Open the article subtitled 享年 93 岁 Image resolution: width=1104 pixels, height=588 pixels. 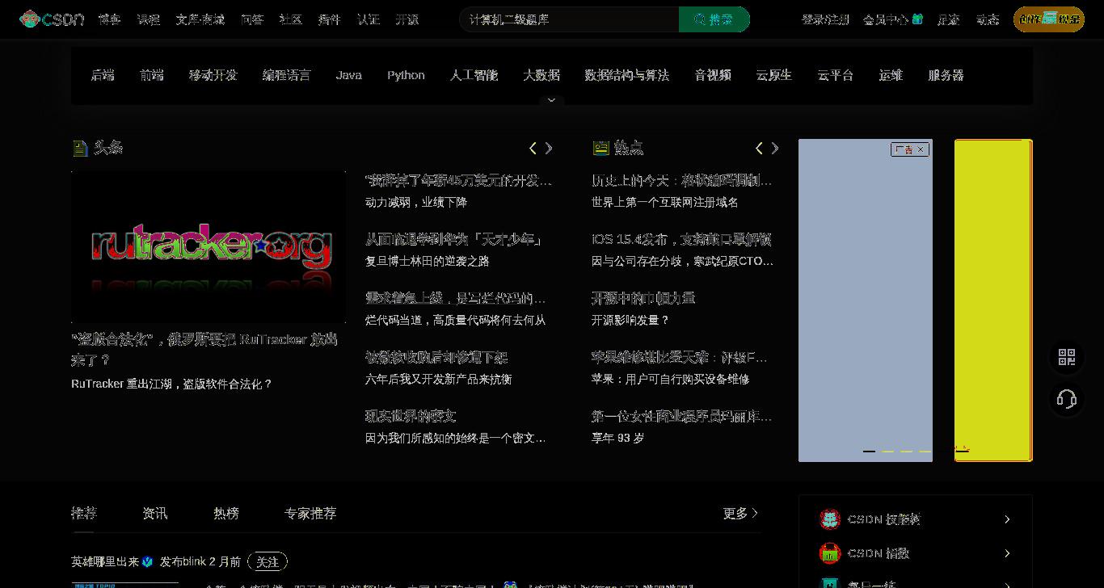pos(617,438)
